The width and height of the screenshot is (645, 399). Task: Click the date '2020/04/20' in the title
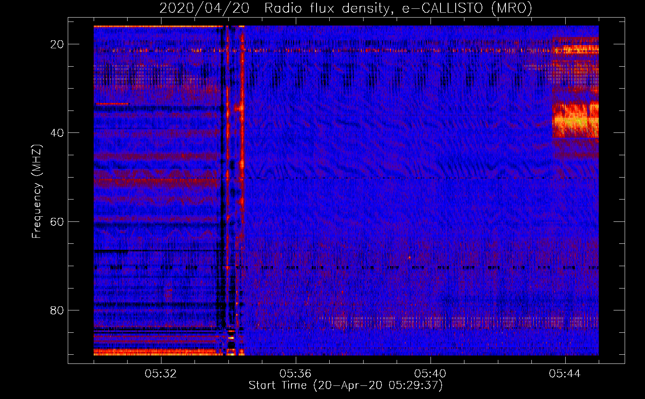click(205, 8)
